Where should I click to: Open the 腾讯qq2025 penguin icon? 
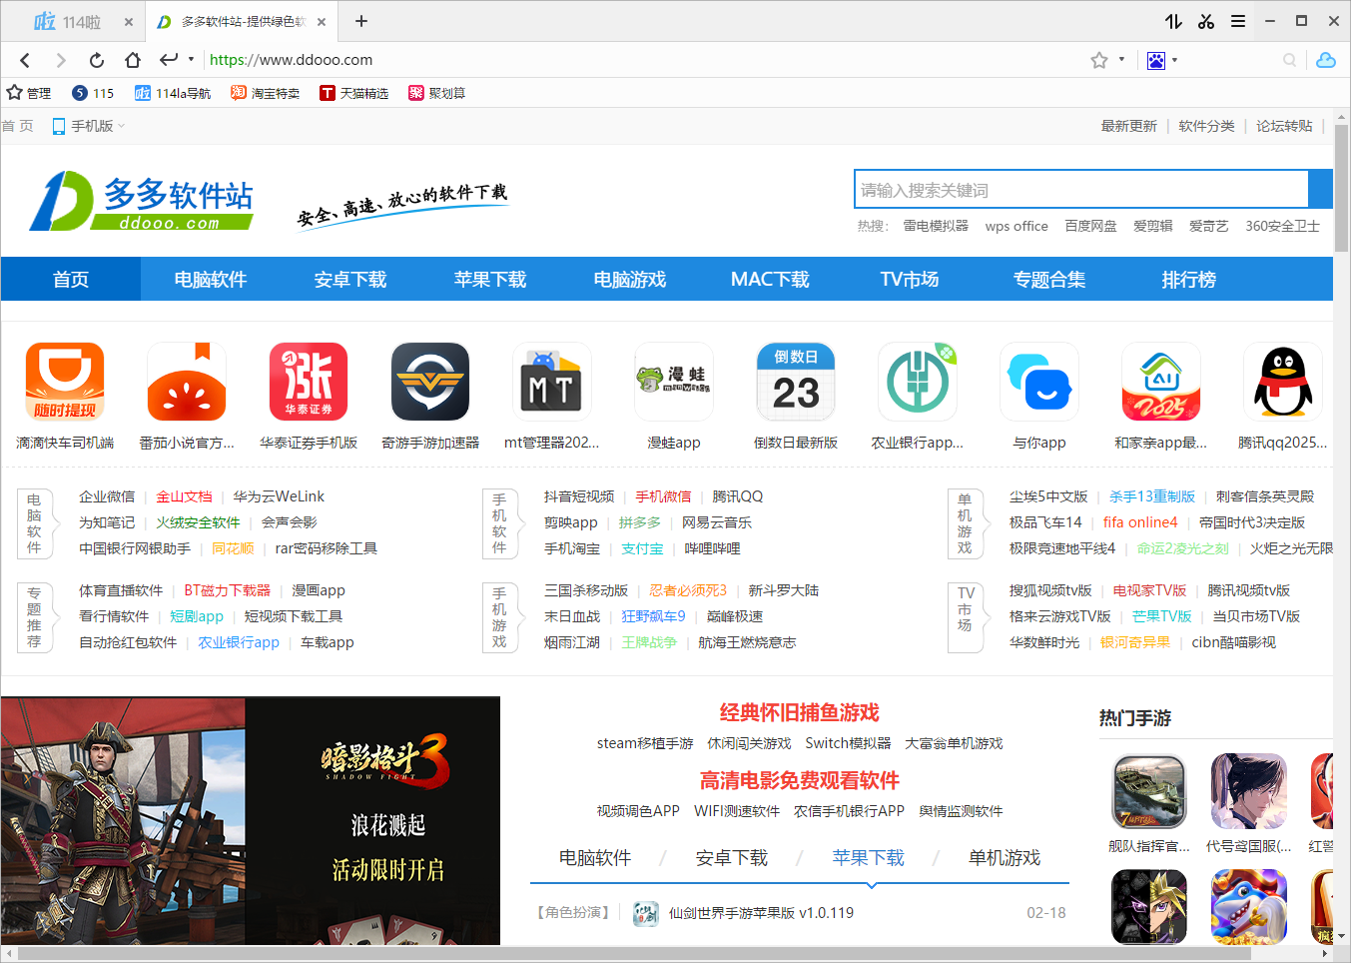1282,382
